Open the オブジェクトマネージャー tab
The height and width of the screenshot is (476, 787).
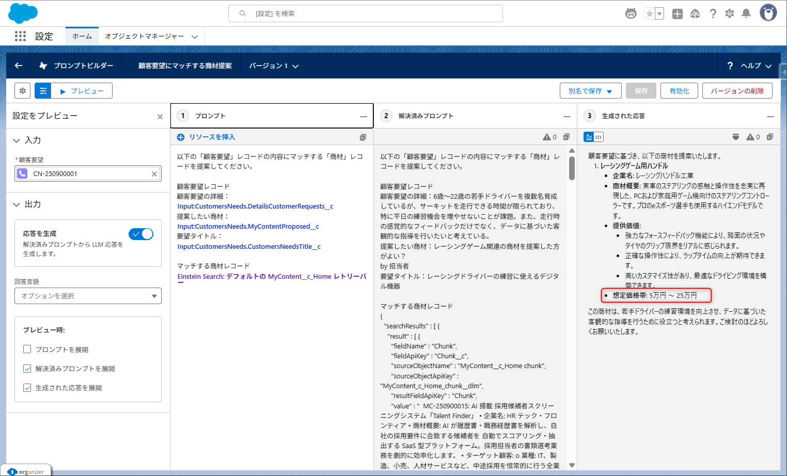coord(145,36)
